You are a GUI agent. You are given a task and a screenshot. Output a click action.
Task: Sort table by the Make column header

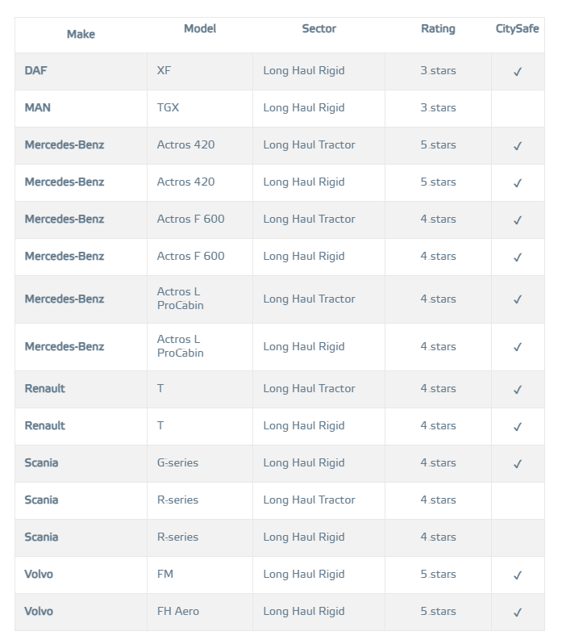point(81,34)
